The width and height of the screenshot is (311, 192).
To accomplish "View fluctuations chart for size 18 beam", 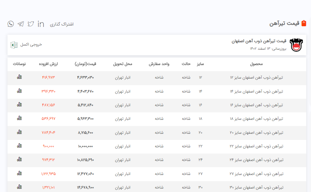I will [19, 118].
